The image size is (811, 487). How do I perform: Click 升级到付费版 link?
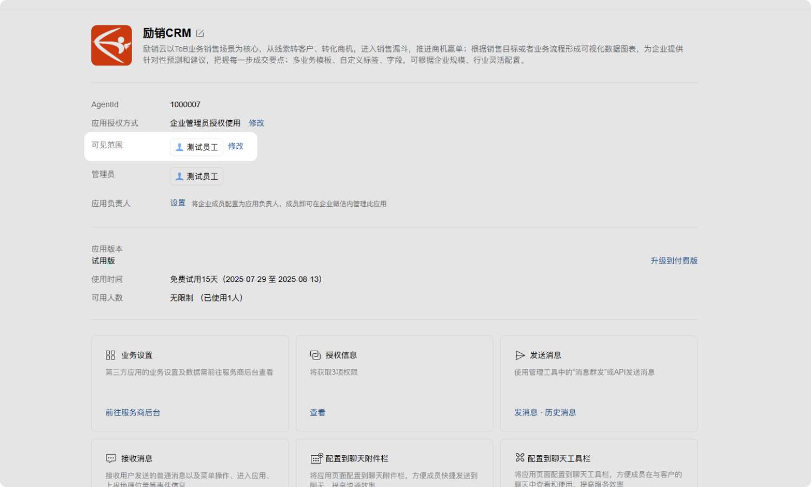(674, 261)
